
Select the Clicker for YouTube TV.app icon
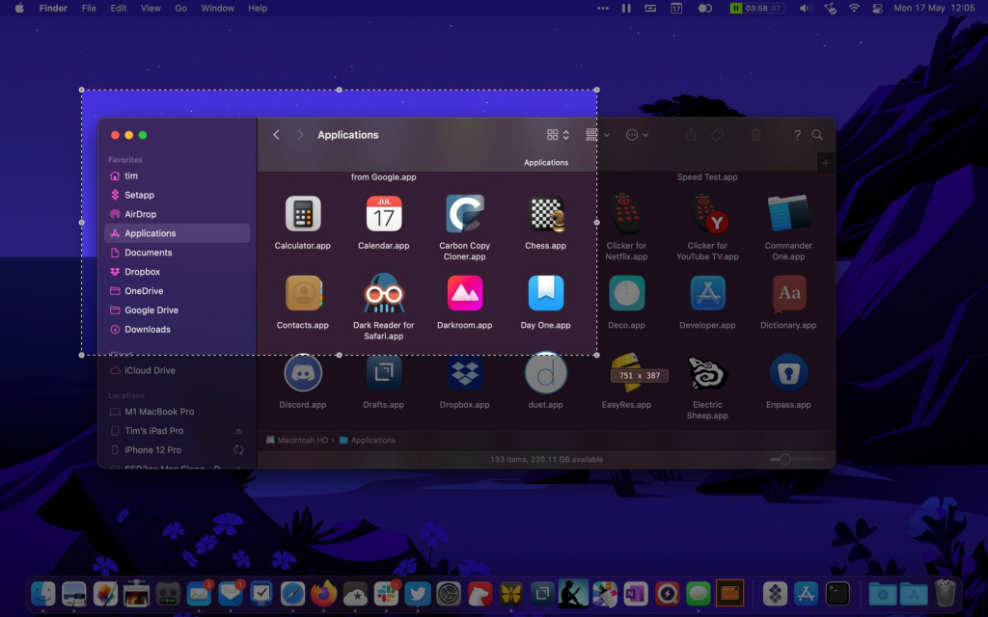[708, 214]
